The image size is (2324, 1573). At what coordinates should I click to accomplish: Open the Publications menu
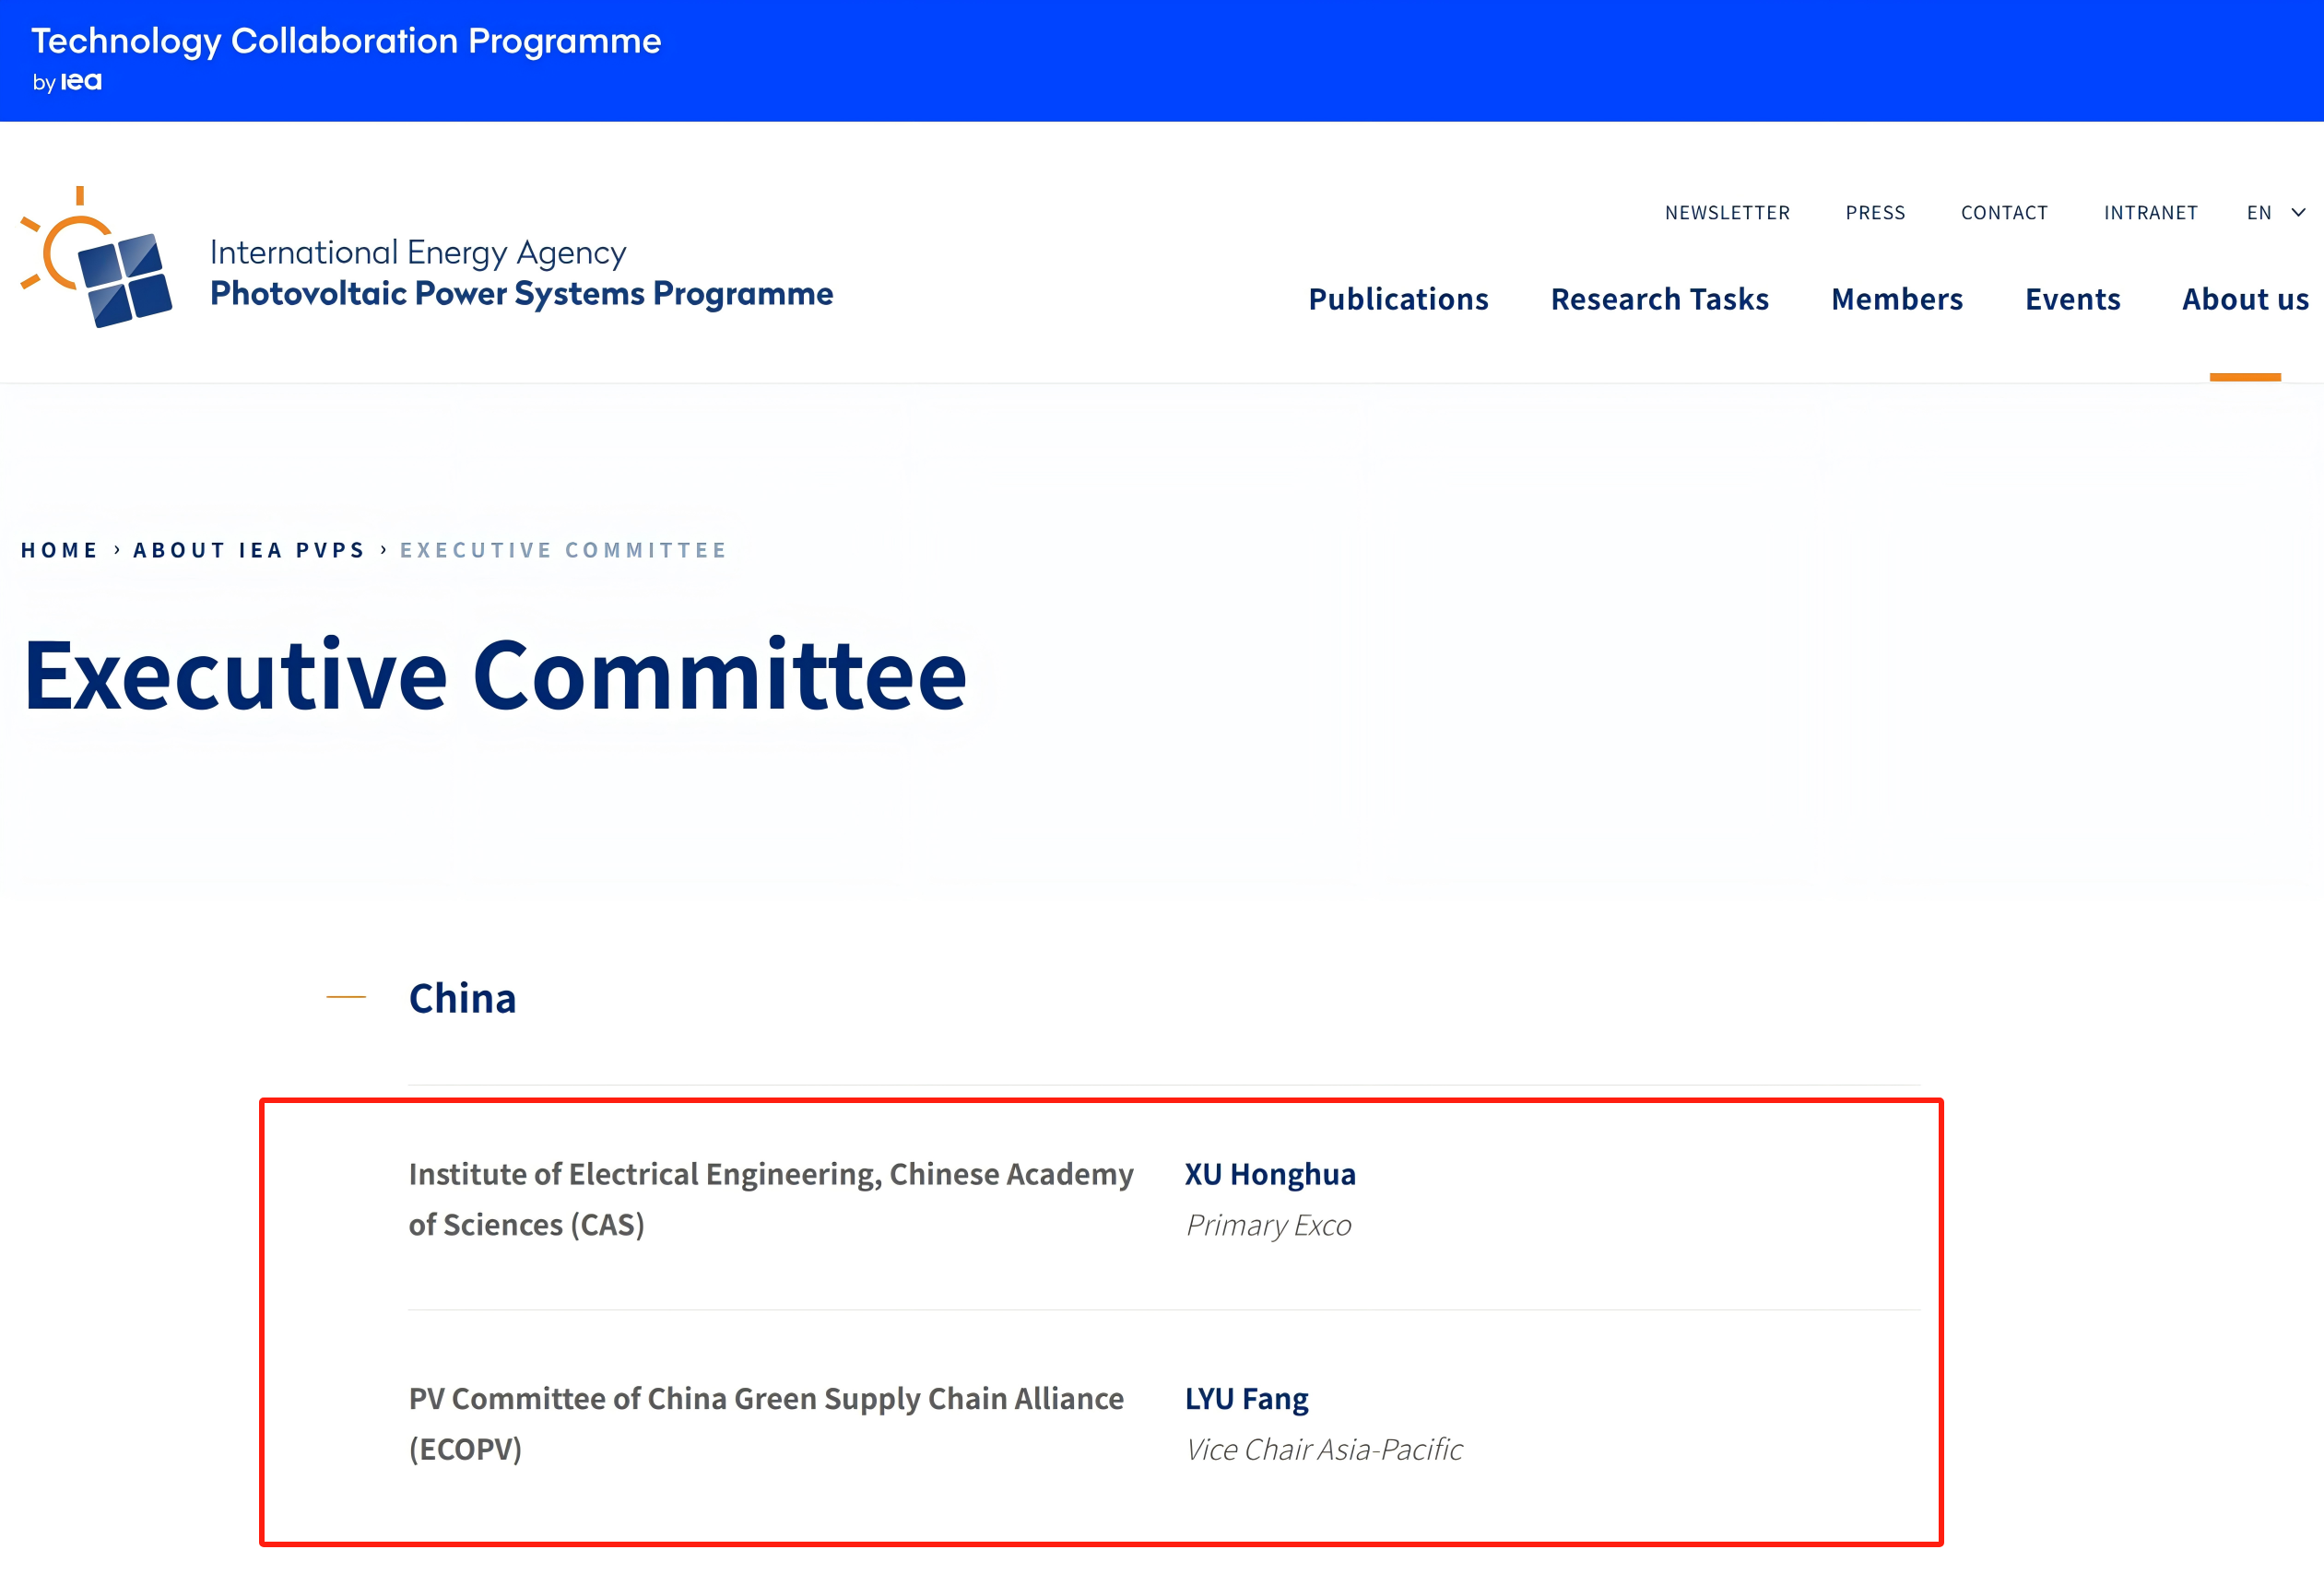tap(1398, 299)
